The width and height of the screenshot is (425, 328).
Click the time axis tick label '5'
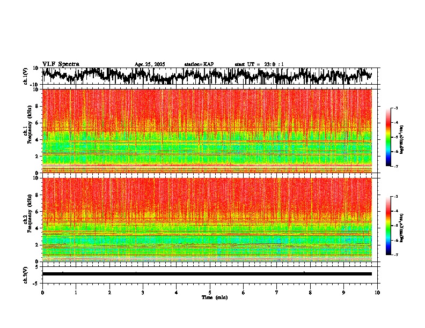pyautogui.click(x=210, y=293)
